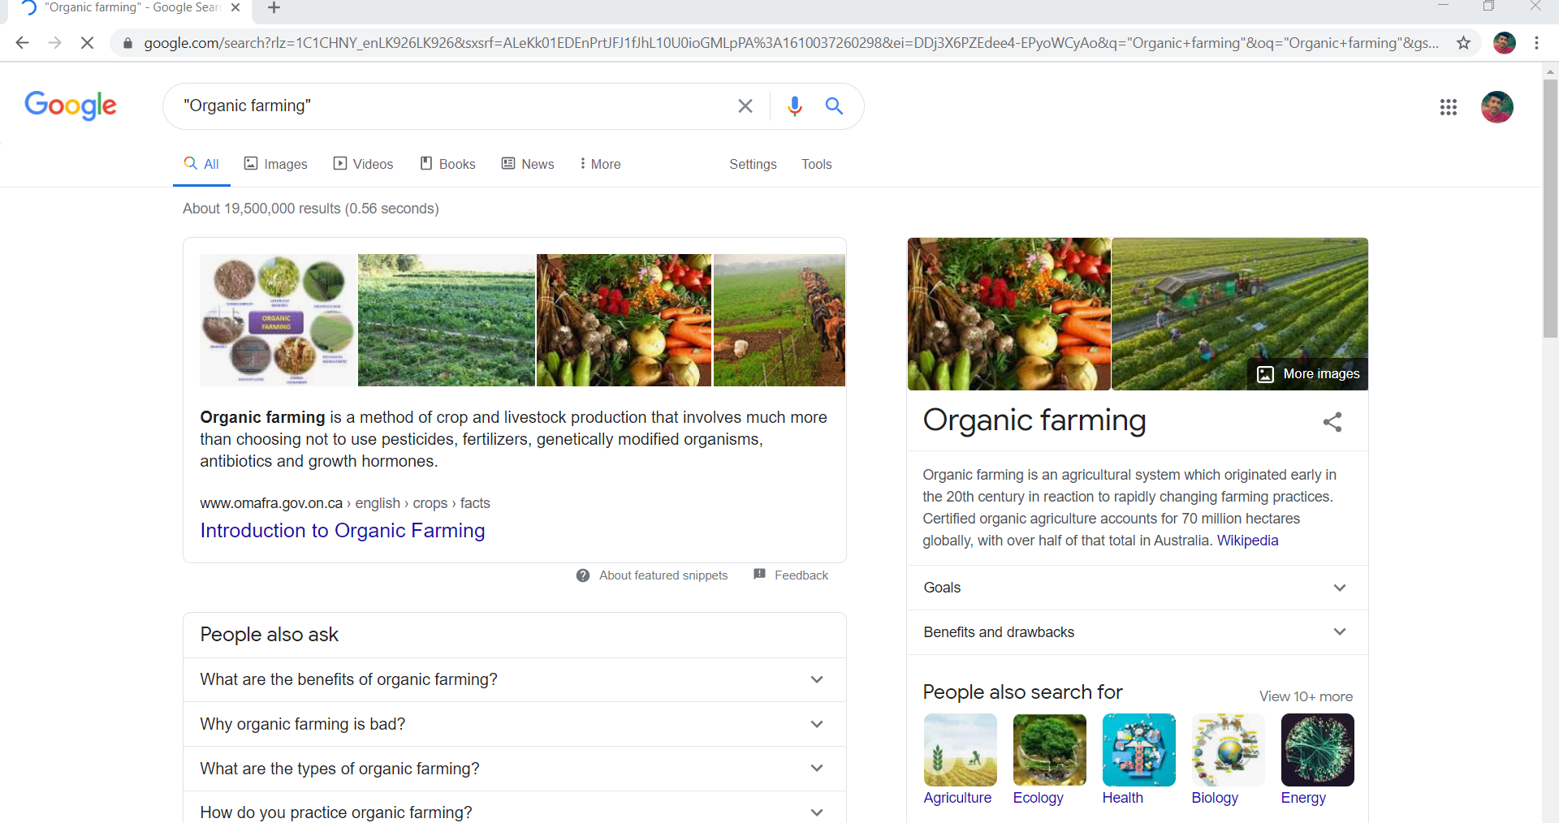Click the Google logo
This screenshot has width=1559, height=823.
[71, 106]
